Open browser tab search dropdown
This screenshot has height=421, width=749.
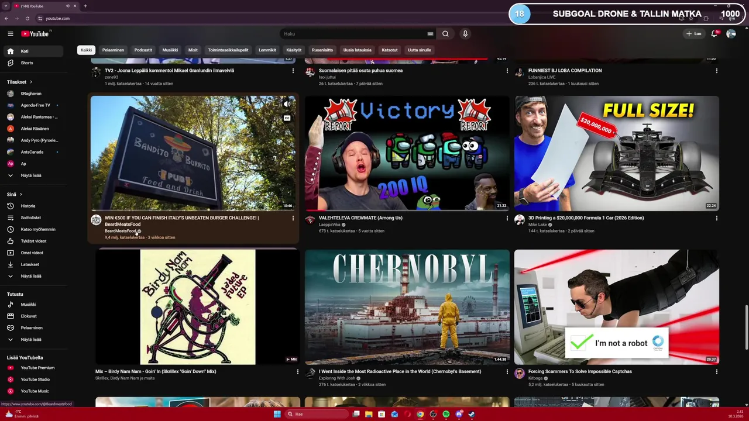click(6, 6)
